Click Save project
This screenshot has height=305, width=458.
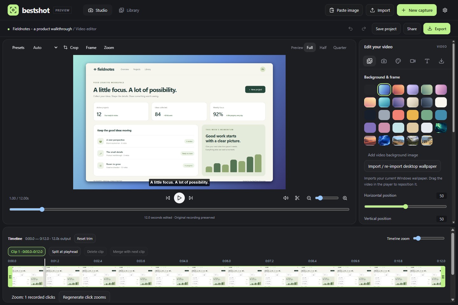tap(386, 29)
